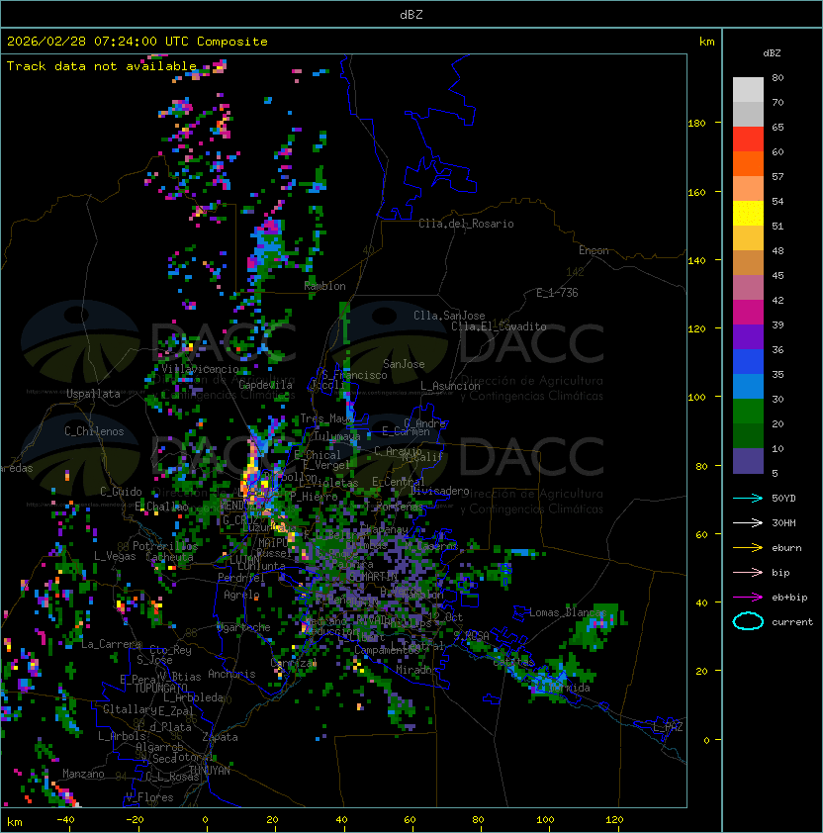Click the 0 tick on horizontal km axis
The width and height of the screenshot is (823, 833).
pyautogui.click(x=205, y=820)
